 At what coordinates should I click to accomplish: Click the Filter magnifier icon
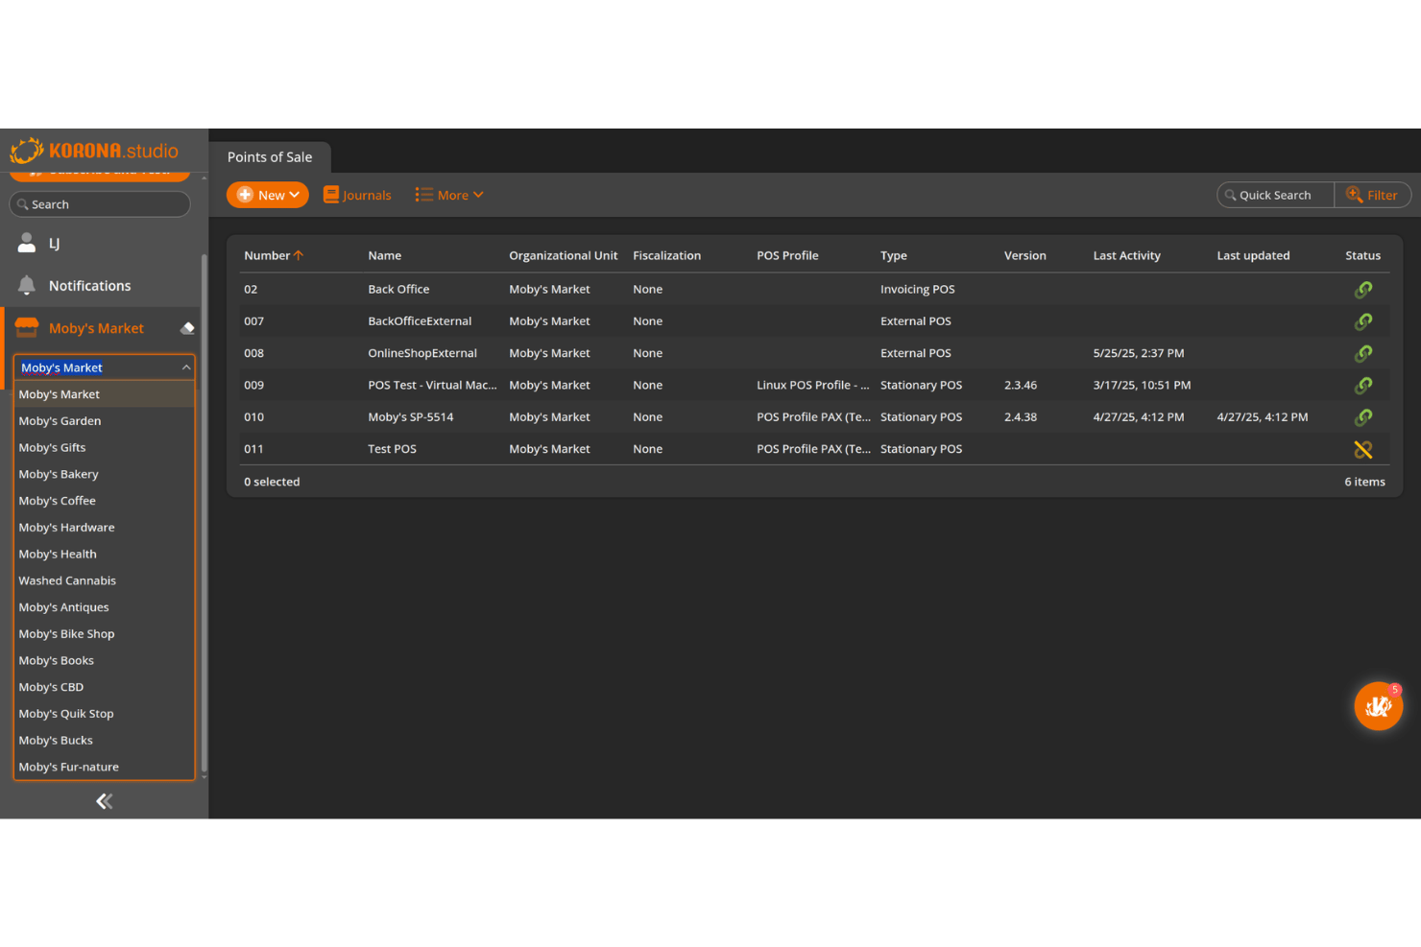[x=1354, y=195]
